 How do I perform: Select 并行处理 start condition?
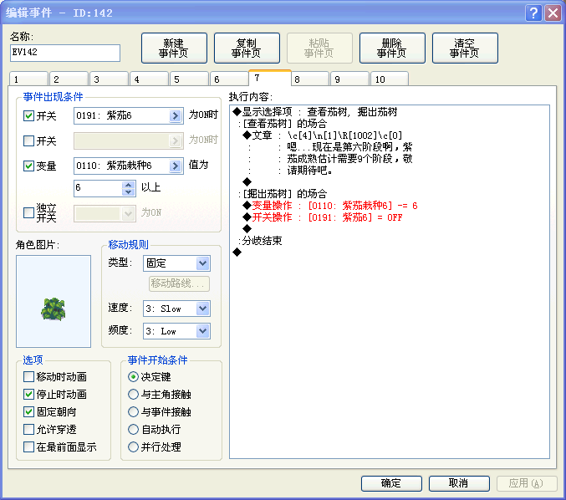pyautogui.click(x=133, y=447)
